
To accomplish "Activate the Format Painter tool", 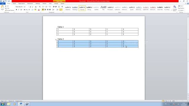I will point(10,10).
